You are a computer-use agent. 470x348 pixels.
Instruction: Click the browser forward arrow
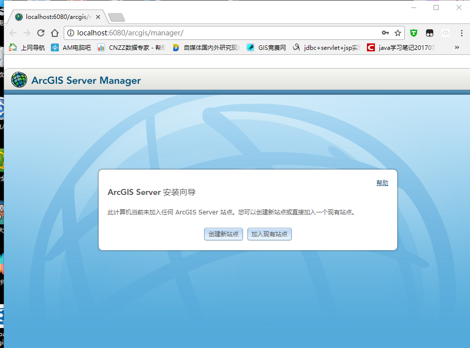click(x=27, y=33)
